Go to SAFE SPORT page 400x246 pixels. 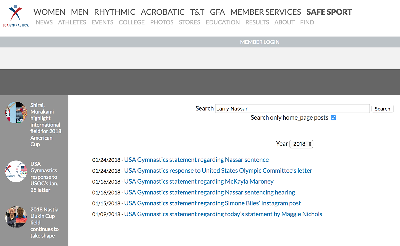point(329,12)
